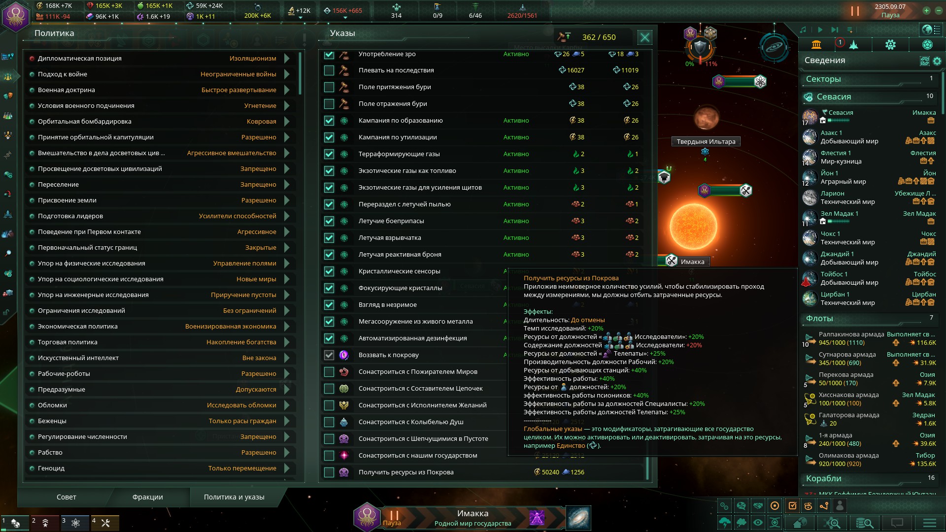The image size is (946, 532).
Task: Go to home planet house-globe icon
Action: click(800, 523)
